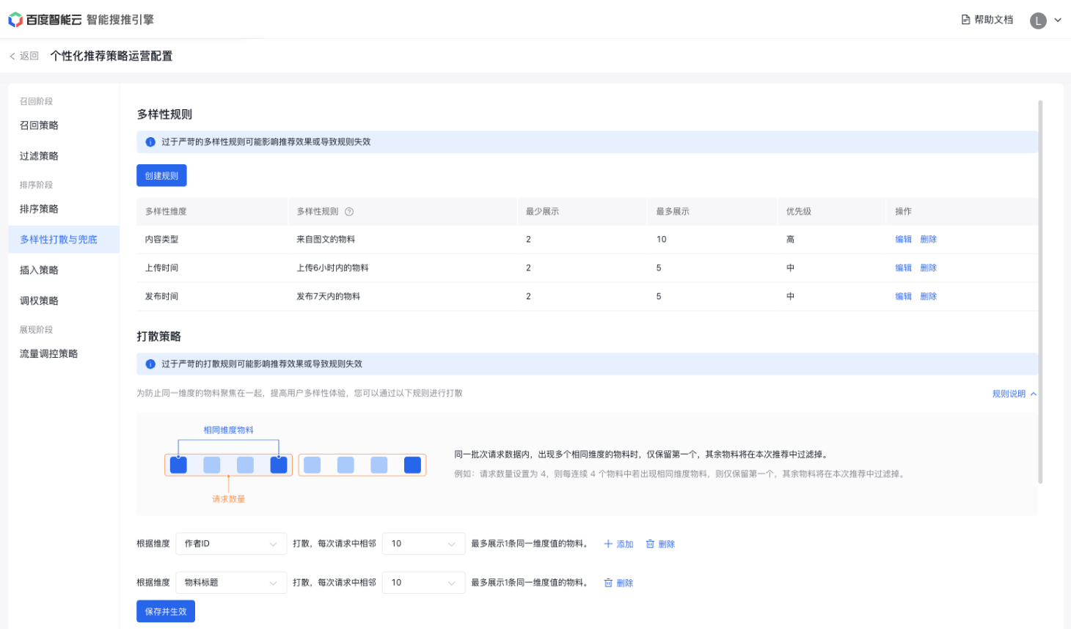
Task: Click the 创建规则 button
Action: pyautogui.click(x=161, y=176)
